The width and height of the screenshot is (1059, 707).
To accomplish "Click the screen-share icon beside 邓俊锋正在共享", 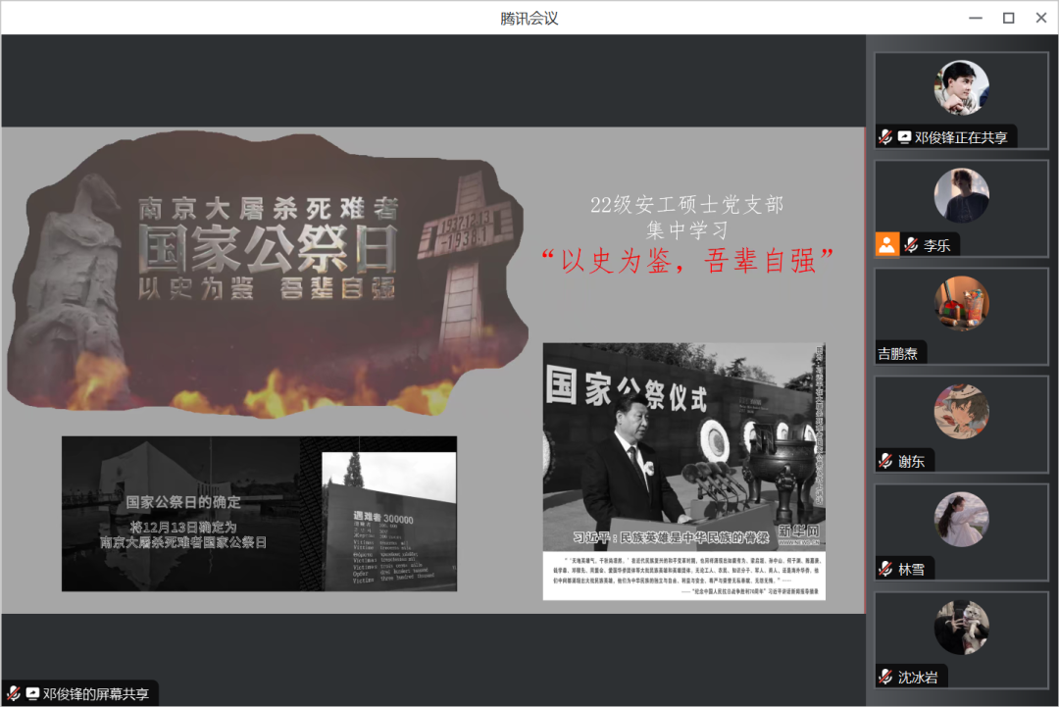I will [903, 137].
